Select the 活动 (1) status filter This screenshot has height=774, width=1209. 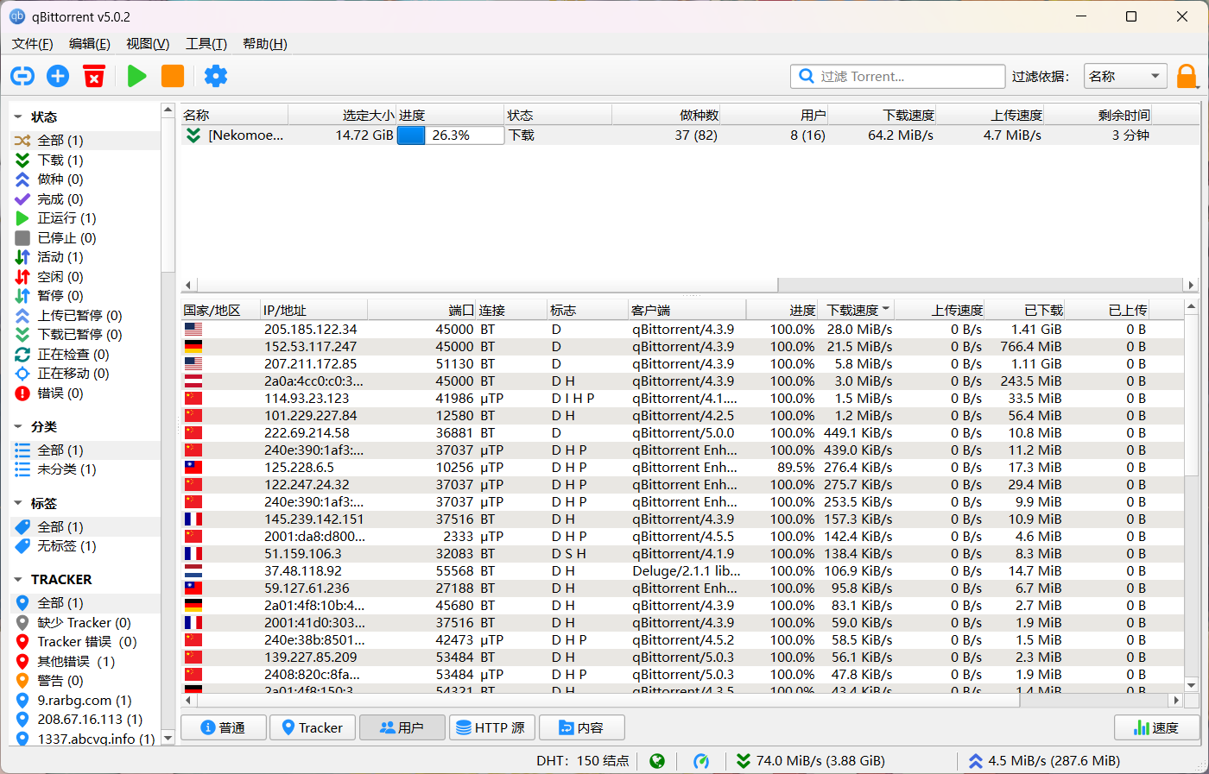pos(86,257)
